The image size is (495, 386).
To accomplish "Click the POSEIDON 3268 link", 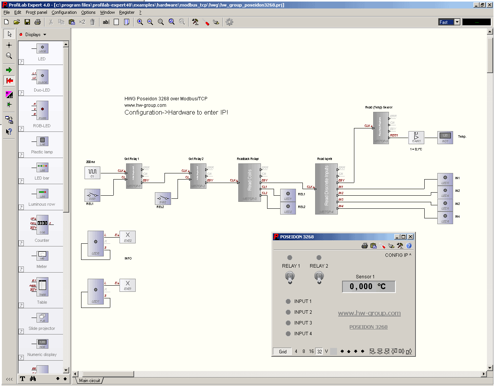I will click(369, 327).
